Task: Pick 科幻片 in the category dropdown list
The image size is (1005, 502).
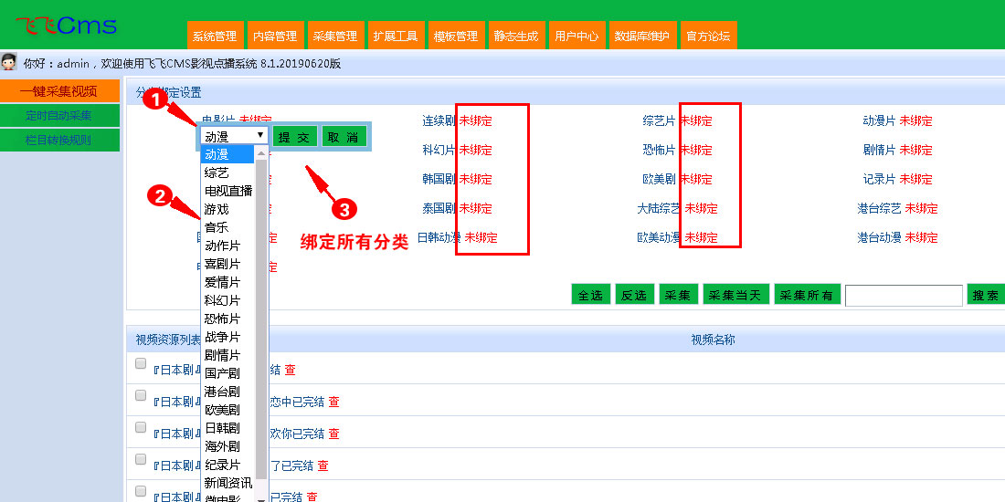Action: coord(223,300)
